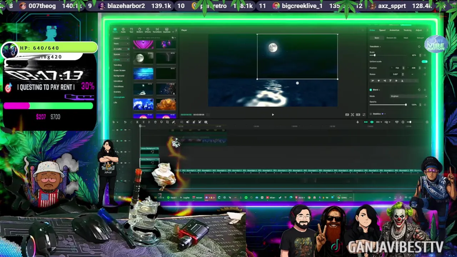The width and height of the screenshot is (457, 257).
Task: Select the pink heart clip thumbnail
Action: pos(143,45)
